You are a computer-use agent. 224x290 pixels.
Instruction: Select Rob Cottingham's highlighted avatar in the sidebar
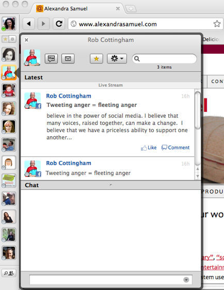9,72
